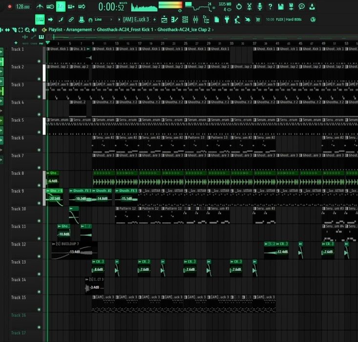The width and height of the screenshot is (358, 342).
Task: Toggle the 3-2-1 recording countdown
Action: (x=61, y=6)
